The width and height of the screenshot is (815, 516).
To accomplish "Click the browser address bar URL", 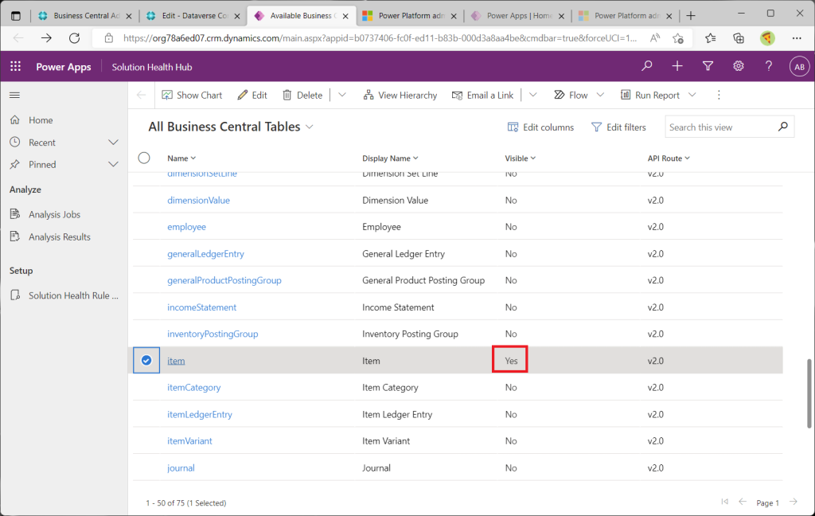I will 380,38.
